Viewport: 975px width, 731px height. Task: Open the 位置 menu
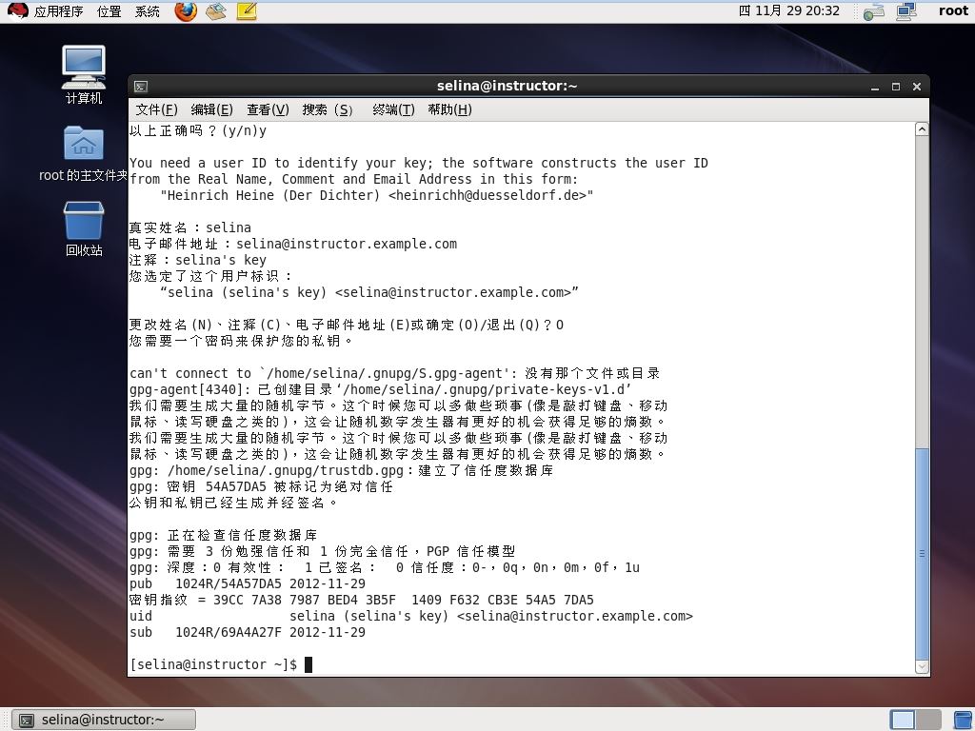[109, 11]
